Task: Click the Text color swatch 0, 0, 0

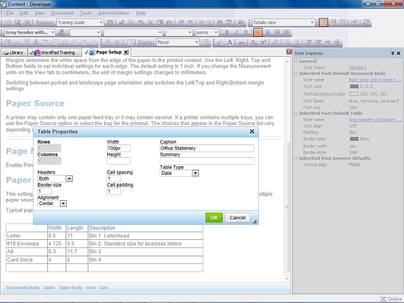Action: pyautogui.click(x=354, y=86)
